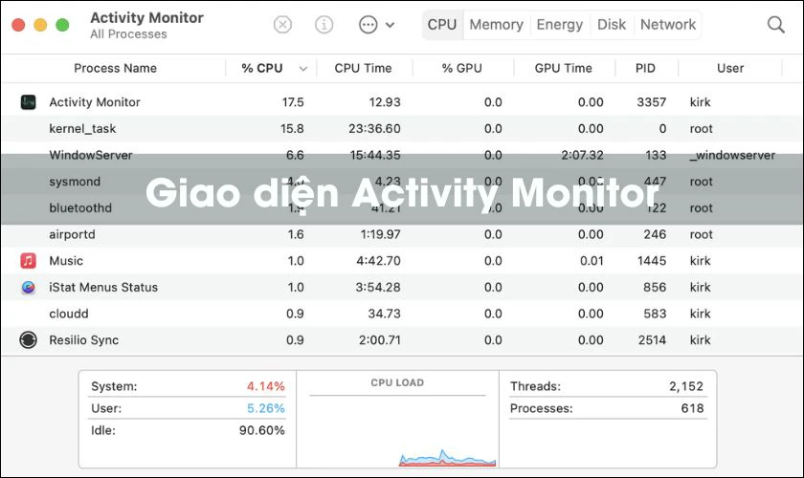Click CPU Time value 4:42.70
Viewport: 804px width, 478px height.
(378, 261)
